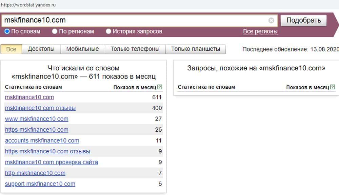This screenshot has height=195, width=339.
Task: Select the 'По регионам' radio button
Action: point(55,31)
